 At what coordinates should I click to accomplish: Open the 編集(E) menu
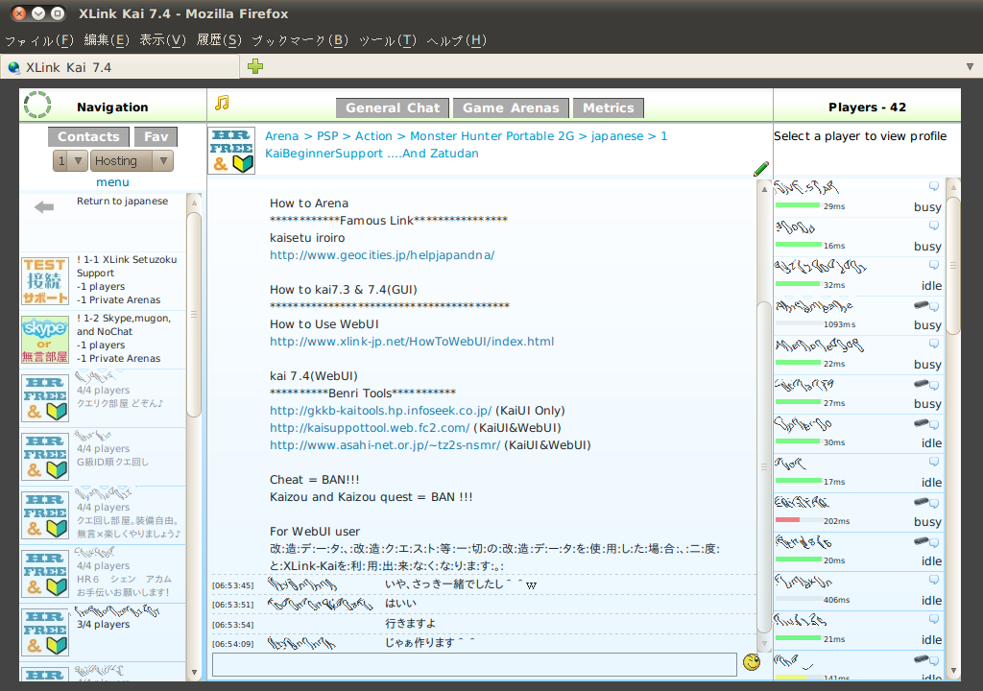click(x=107, y=40)
